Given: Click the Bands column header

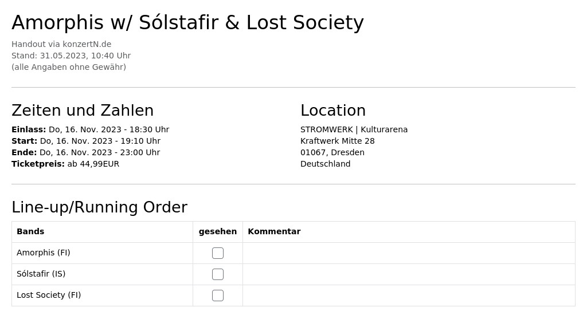Looking at the screenshot, I should coord(30,231).
